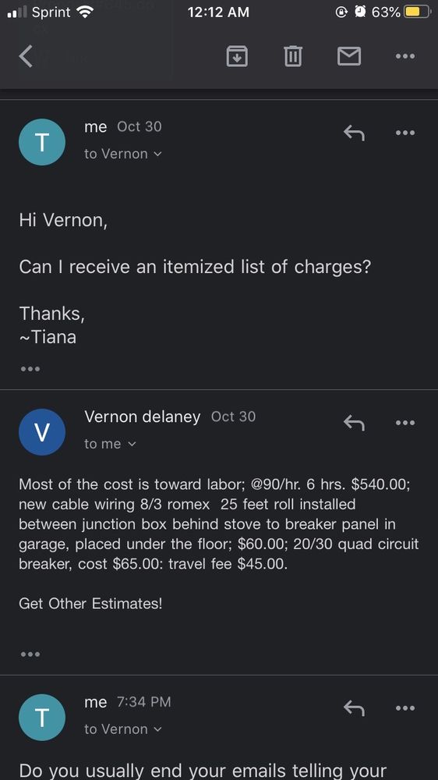The width and height of the screenshot is (438, 780).
Task: Reply to the 7:34 PM message
Action: [354, 708]
